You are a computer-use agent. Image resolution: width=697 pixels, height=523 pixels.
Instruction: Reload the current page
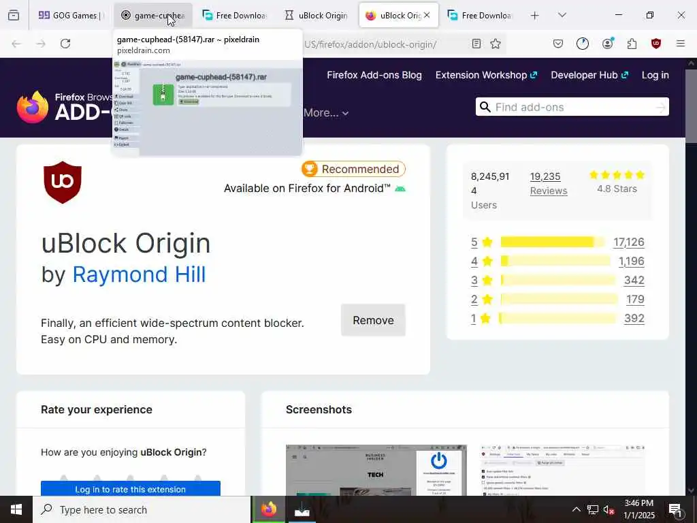(x=65, y=44)
